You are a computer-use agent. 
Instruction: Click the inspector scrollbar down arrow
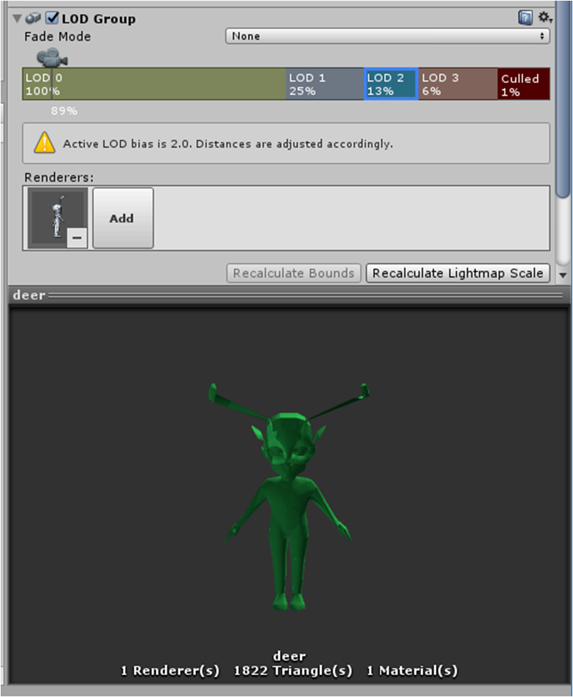click(562, 275)
